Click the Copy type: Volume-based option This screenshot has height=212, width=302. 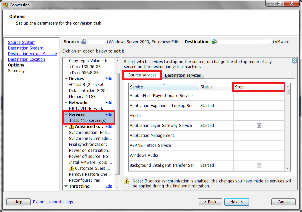90,61
